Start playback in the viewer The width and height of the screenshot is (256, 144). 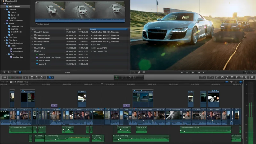[x=193, y=72]
